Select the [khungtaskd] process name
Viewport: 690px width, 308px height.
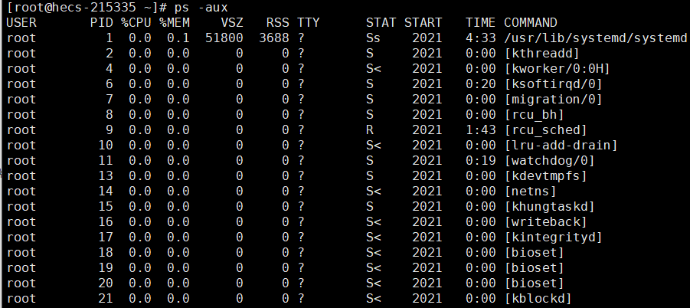tap(550, 206)
